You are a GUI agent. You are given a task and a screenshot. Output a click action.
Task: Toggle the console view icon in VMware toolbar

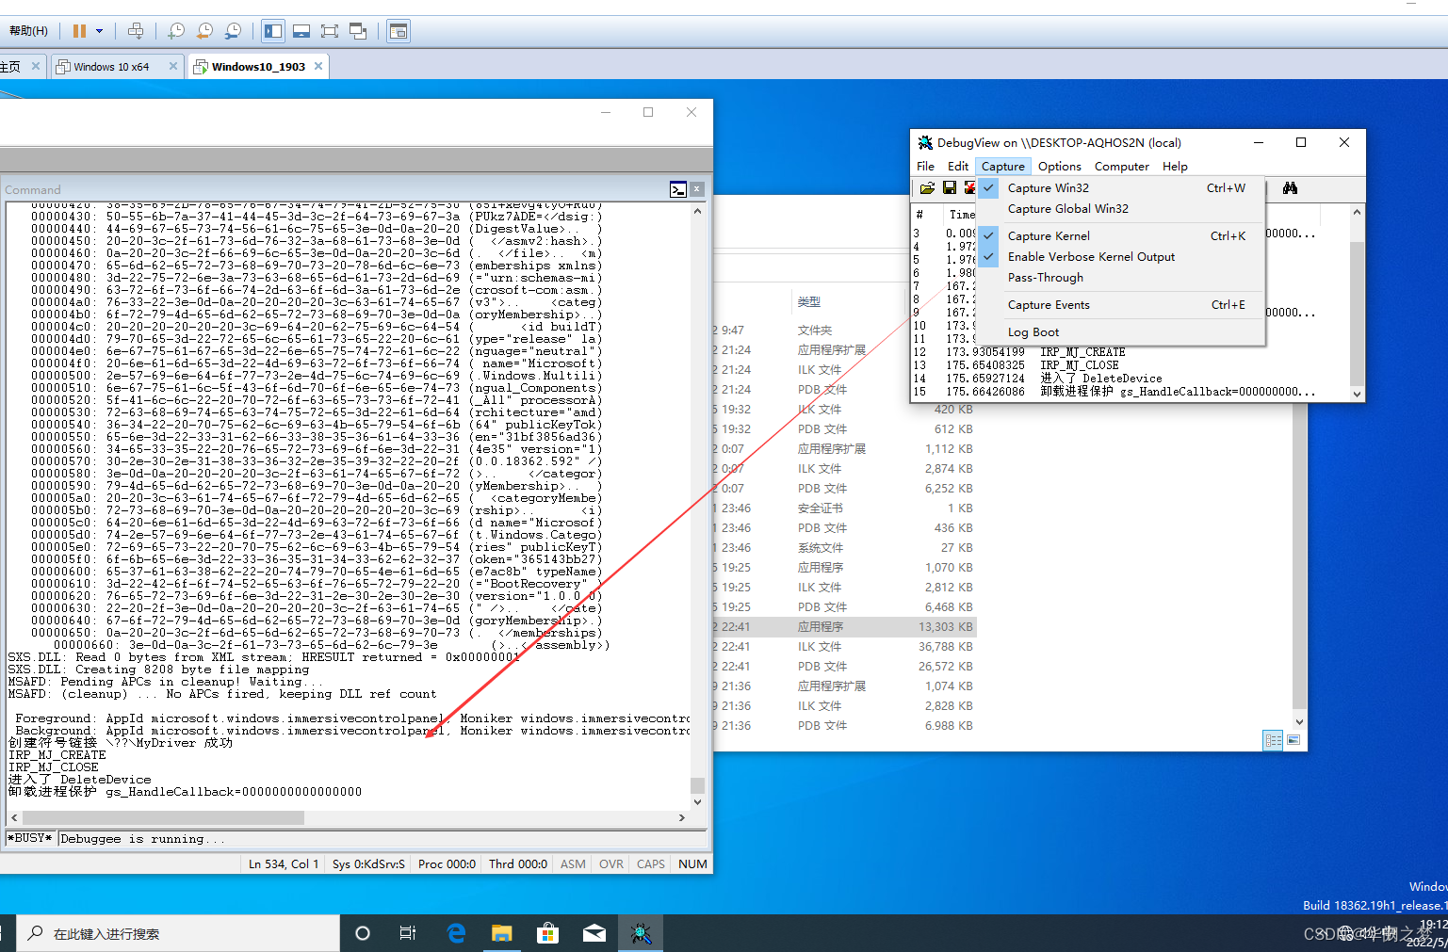click(x=399, y=31)
